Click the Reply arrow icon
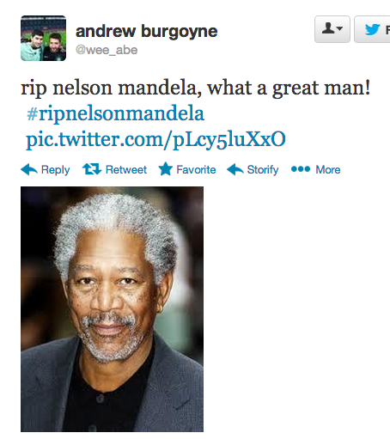390x439 pixels. pos(29,169)
